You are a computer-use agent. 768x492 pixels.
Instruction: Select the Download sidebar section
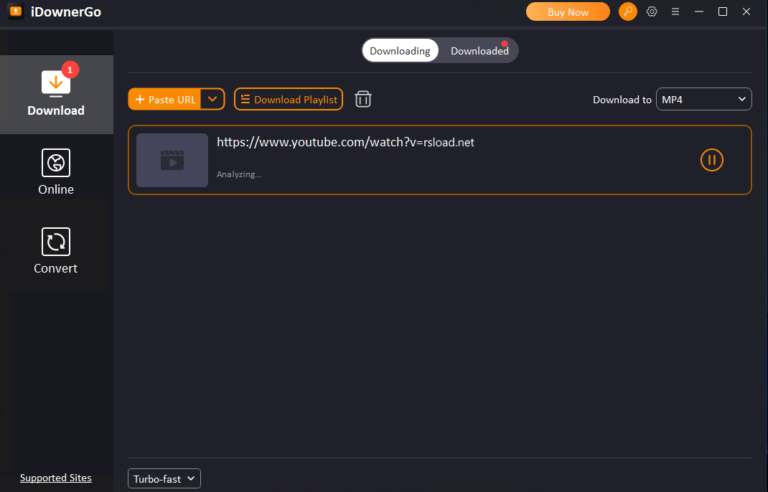pos(56,95)
